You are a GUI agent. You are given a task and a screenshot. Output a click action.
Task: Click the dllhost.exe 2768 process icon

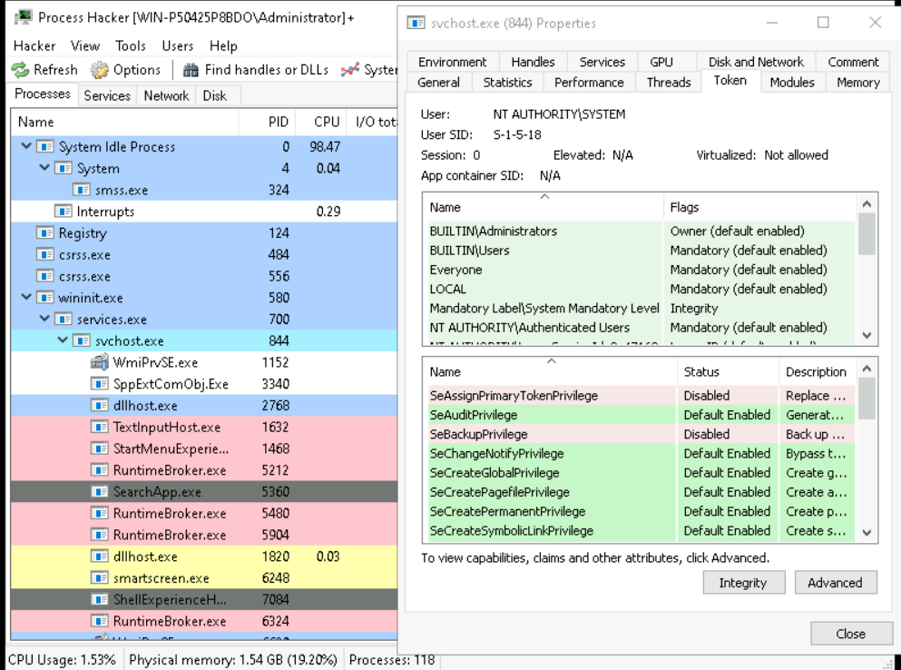(x=100, y=406)
